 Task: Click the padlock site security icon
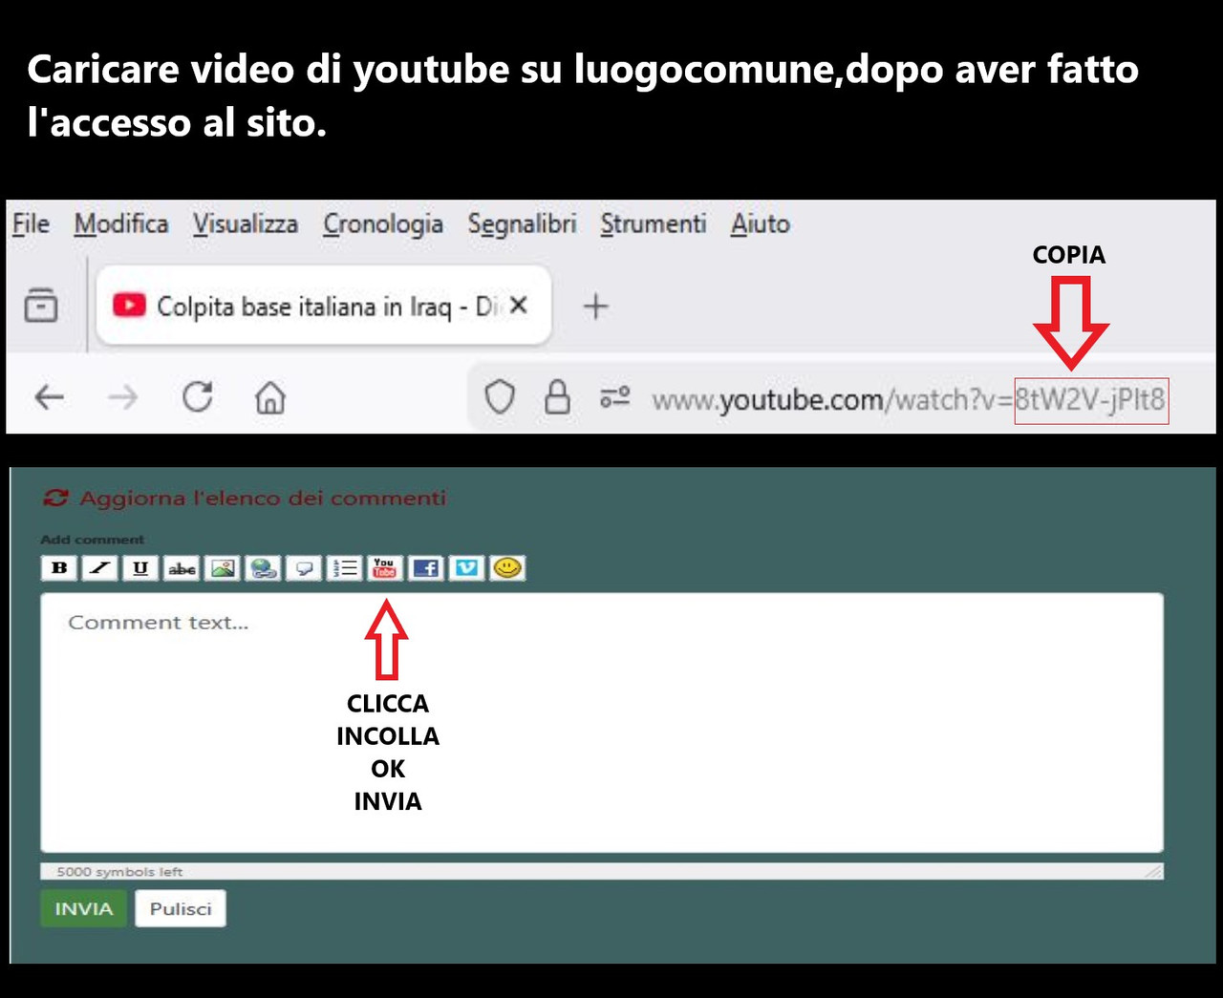(557, 397)
